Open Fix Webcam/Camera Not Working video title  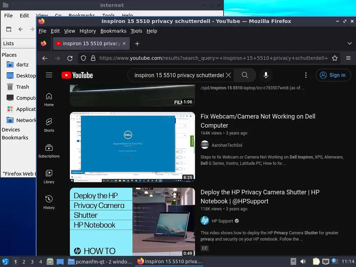pos(258,121)
